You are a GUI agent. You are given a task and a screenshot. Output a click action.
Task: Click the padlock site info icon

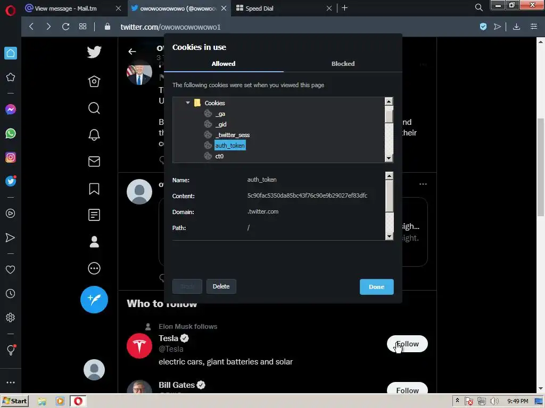tap(108, 27)
